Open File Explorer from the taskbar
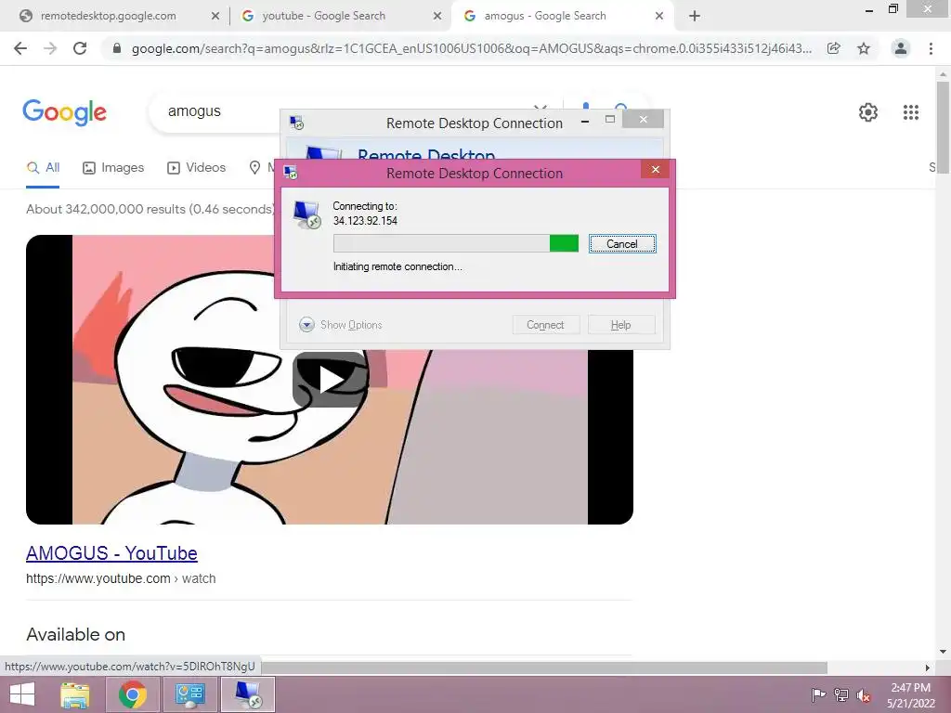The width and height of the screenshot is (951, 713). pos(74,694)
